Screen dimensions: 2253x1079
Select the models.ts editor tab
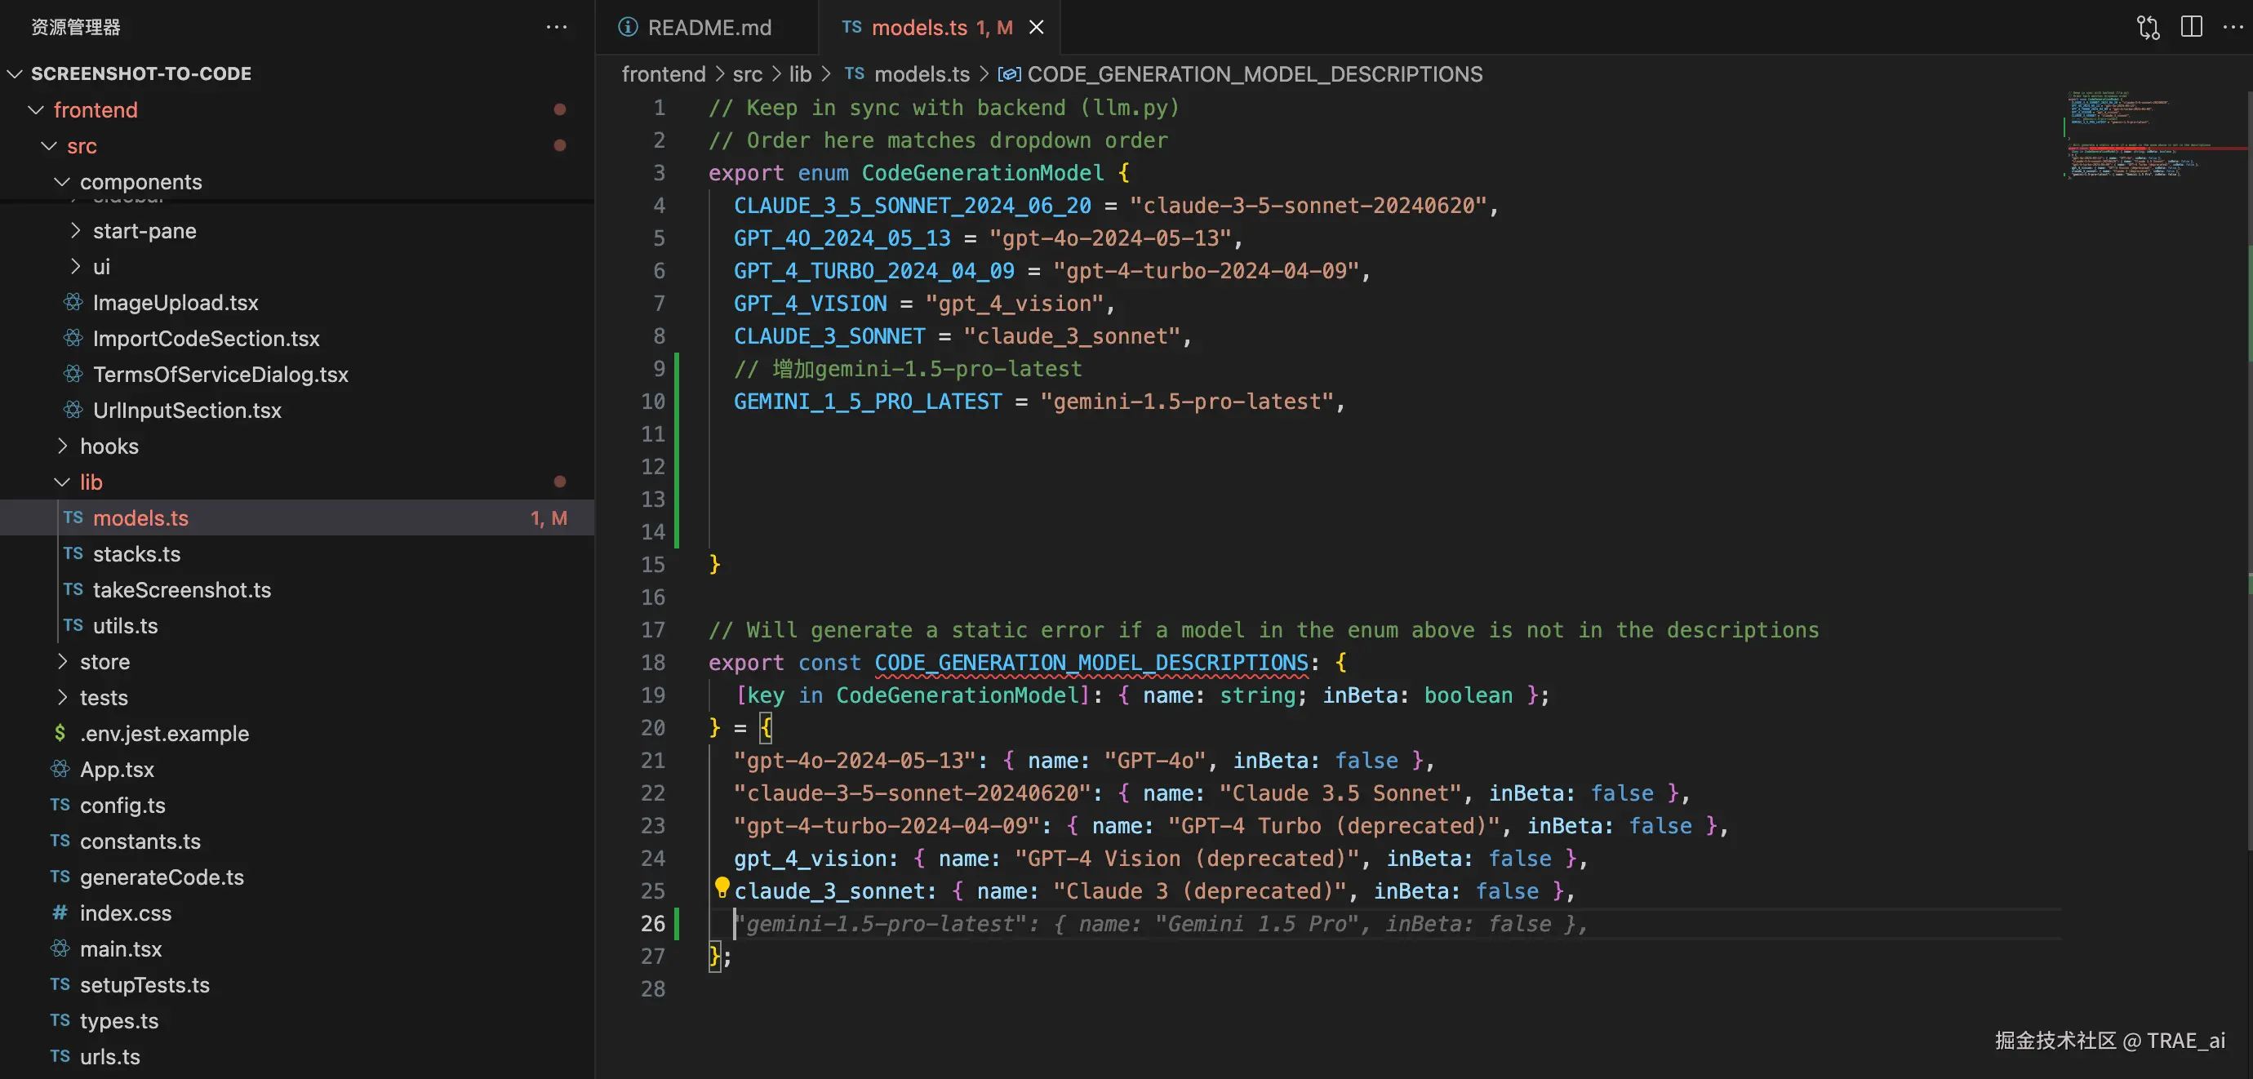918,27
